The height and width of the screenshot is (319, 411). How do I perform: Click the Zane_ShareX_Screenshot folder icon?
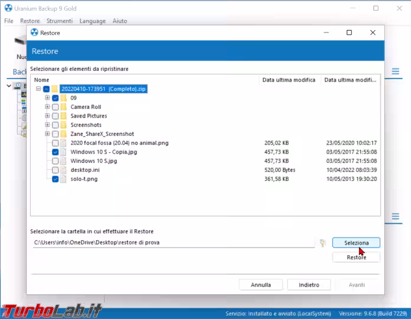(63, 134)
